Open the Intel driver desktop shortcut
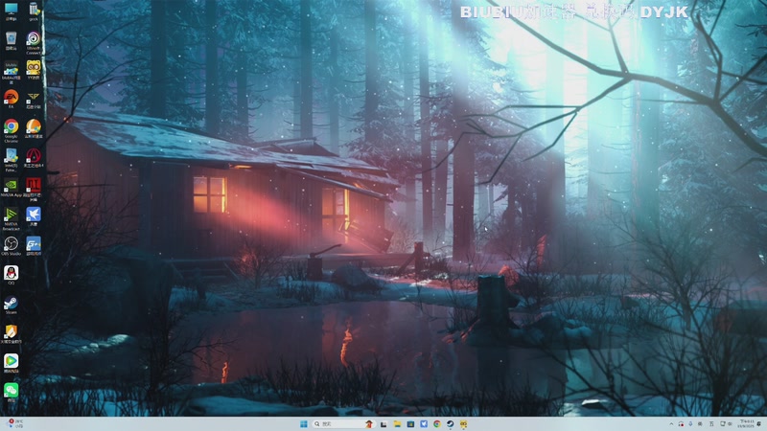Screen dimensions: 767x431 pyautogui.click(x=11, y=160)
